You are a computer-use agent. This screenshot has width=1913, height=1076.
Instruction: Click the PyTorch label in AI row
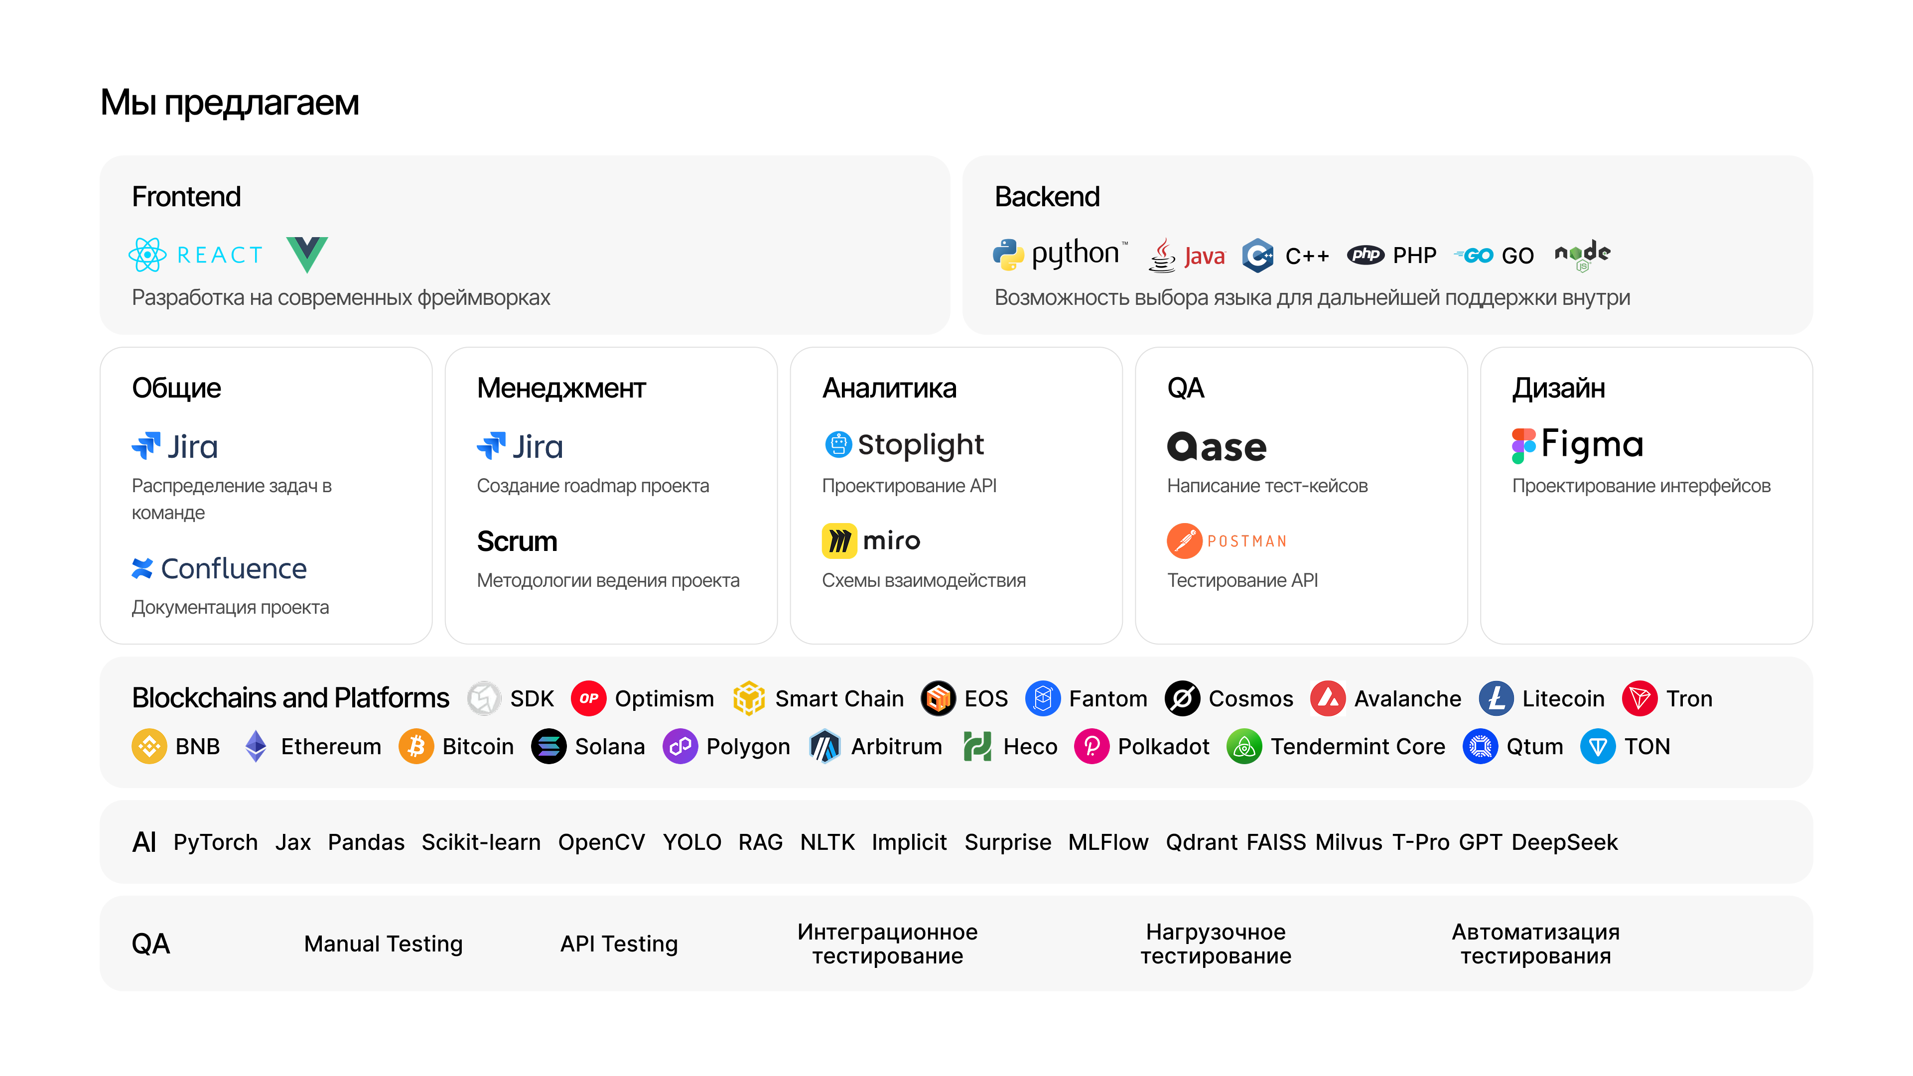coord(215,842)
